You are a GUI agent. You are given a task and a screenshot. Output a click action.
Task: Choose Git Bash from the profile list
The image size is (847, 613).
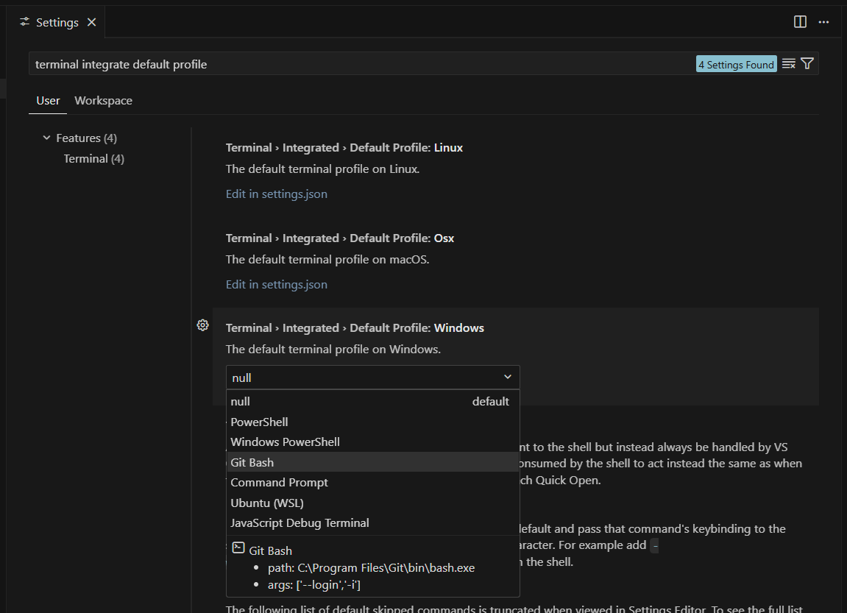(252, 462)
